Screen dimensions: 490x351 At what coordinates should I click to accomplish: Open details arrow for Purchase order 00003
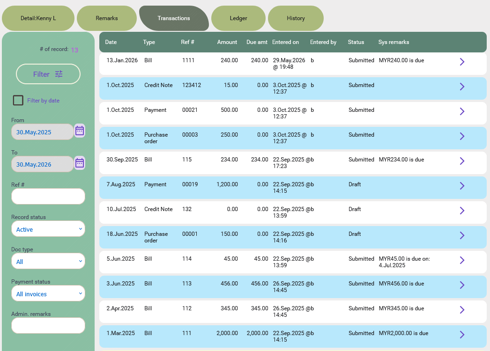462,136
